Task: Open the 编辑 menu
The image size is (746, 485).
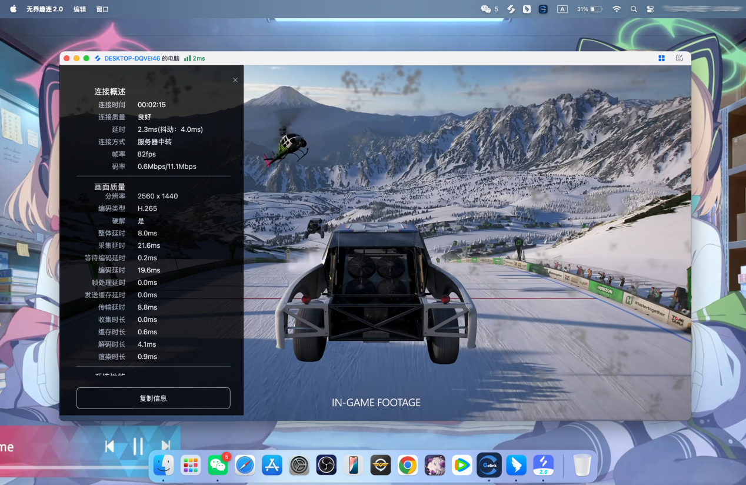Action: pyautogui.click(x=79, y=9)
